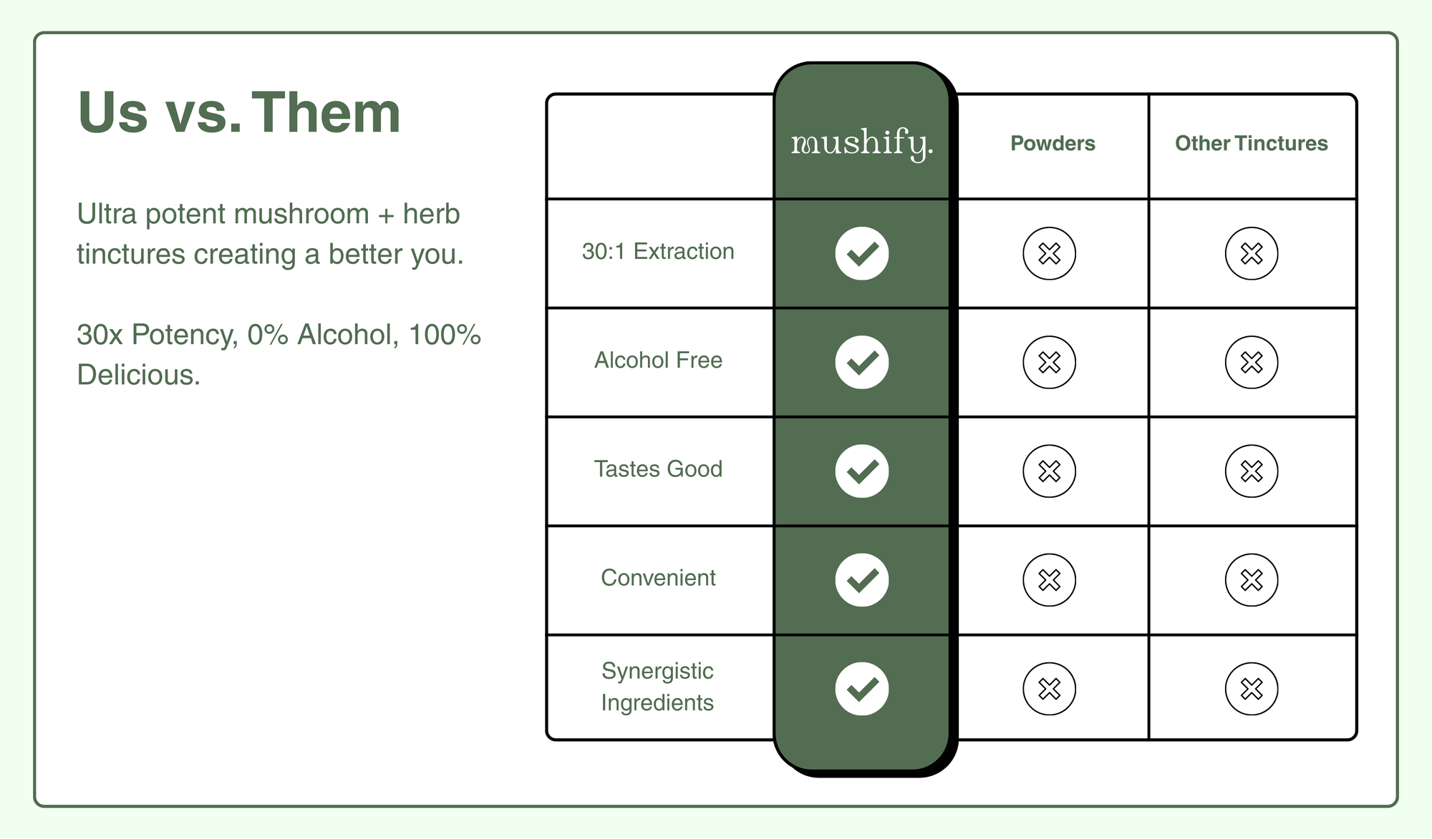Select the Other Tinctures column header

[x=1252, y=143]
